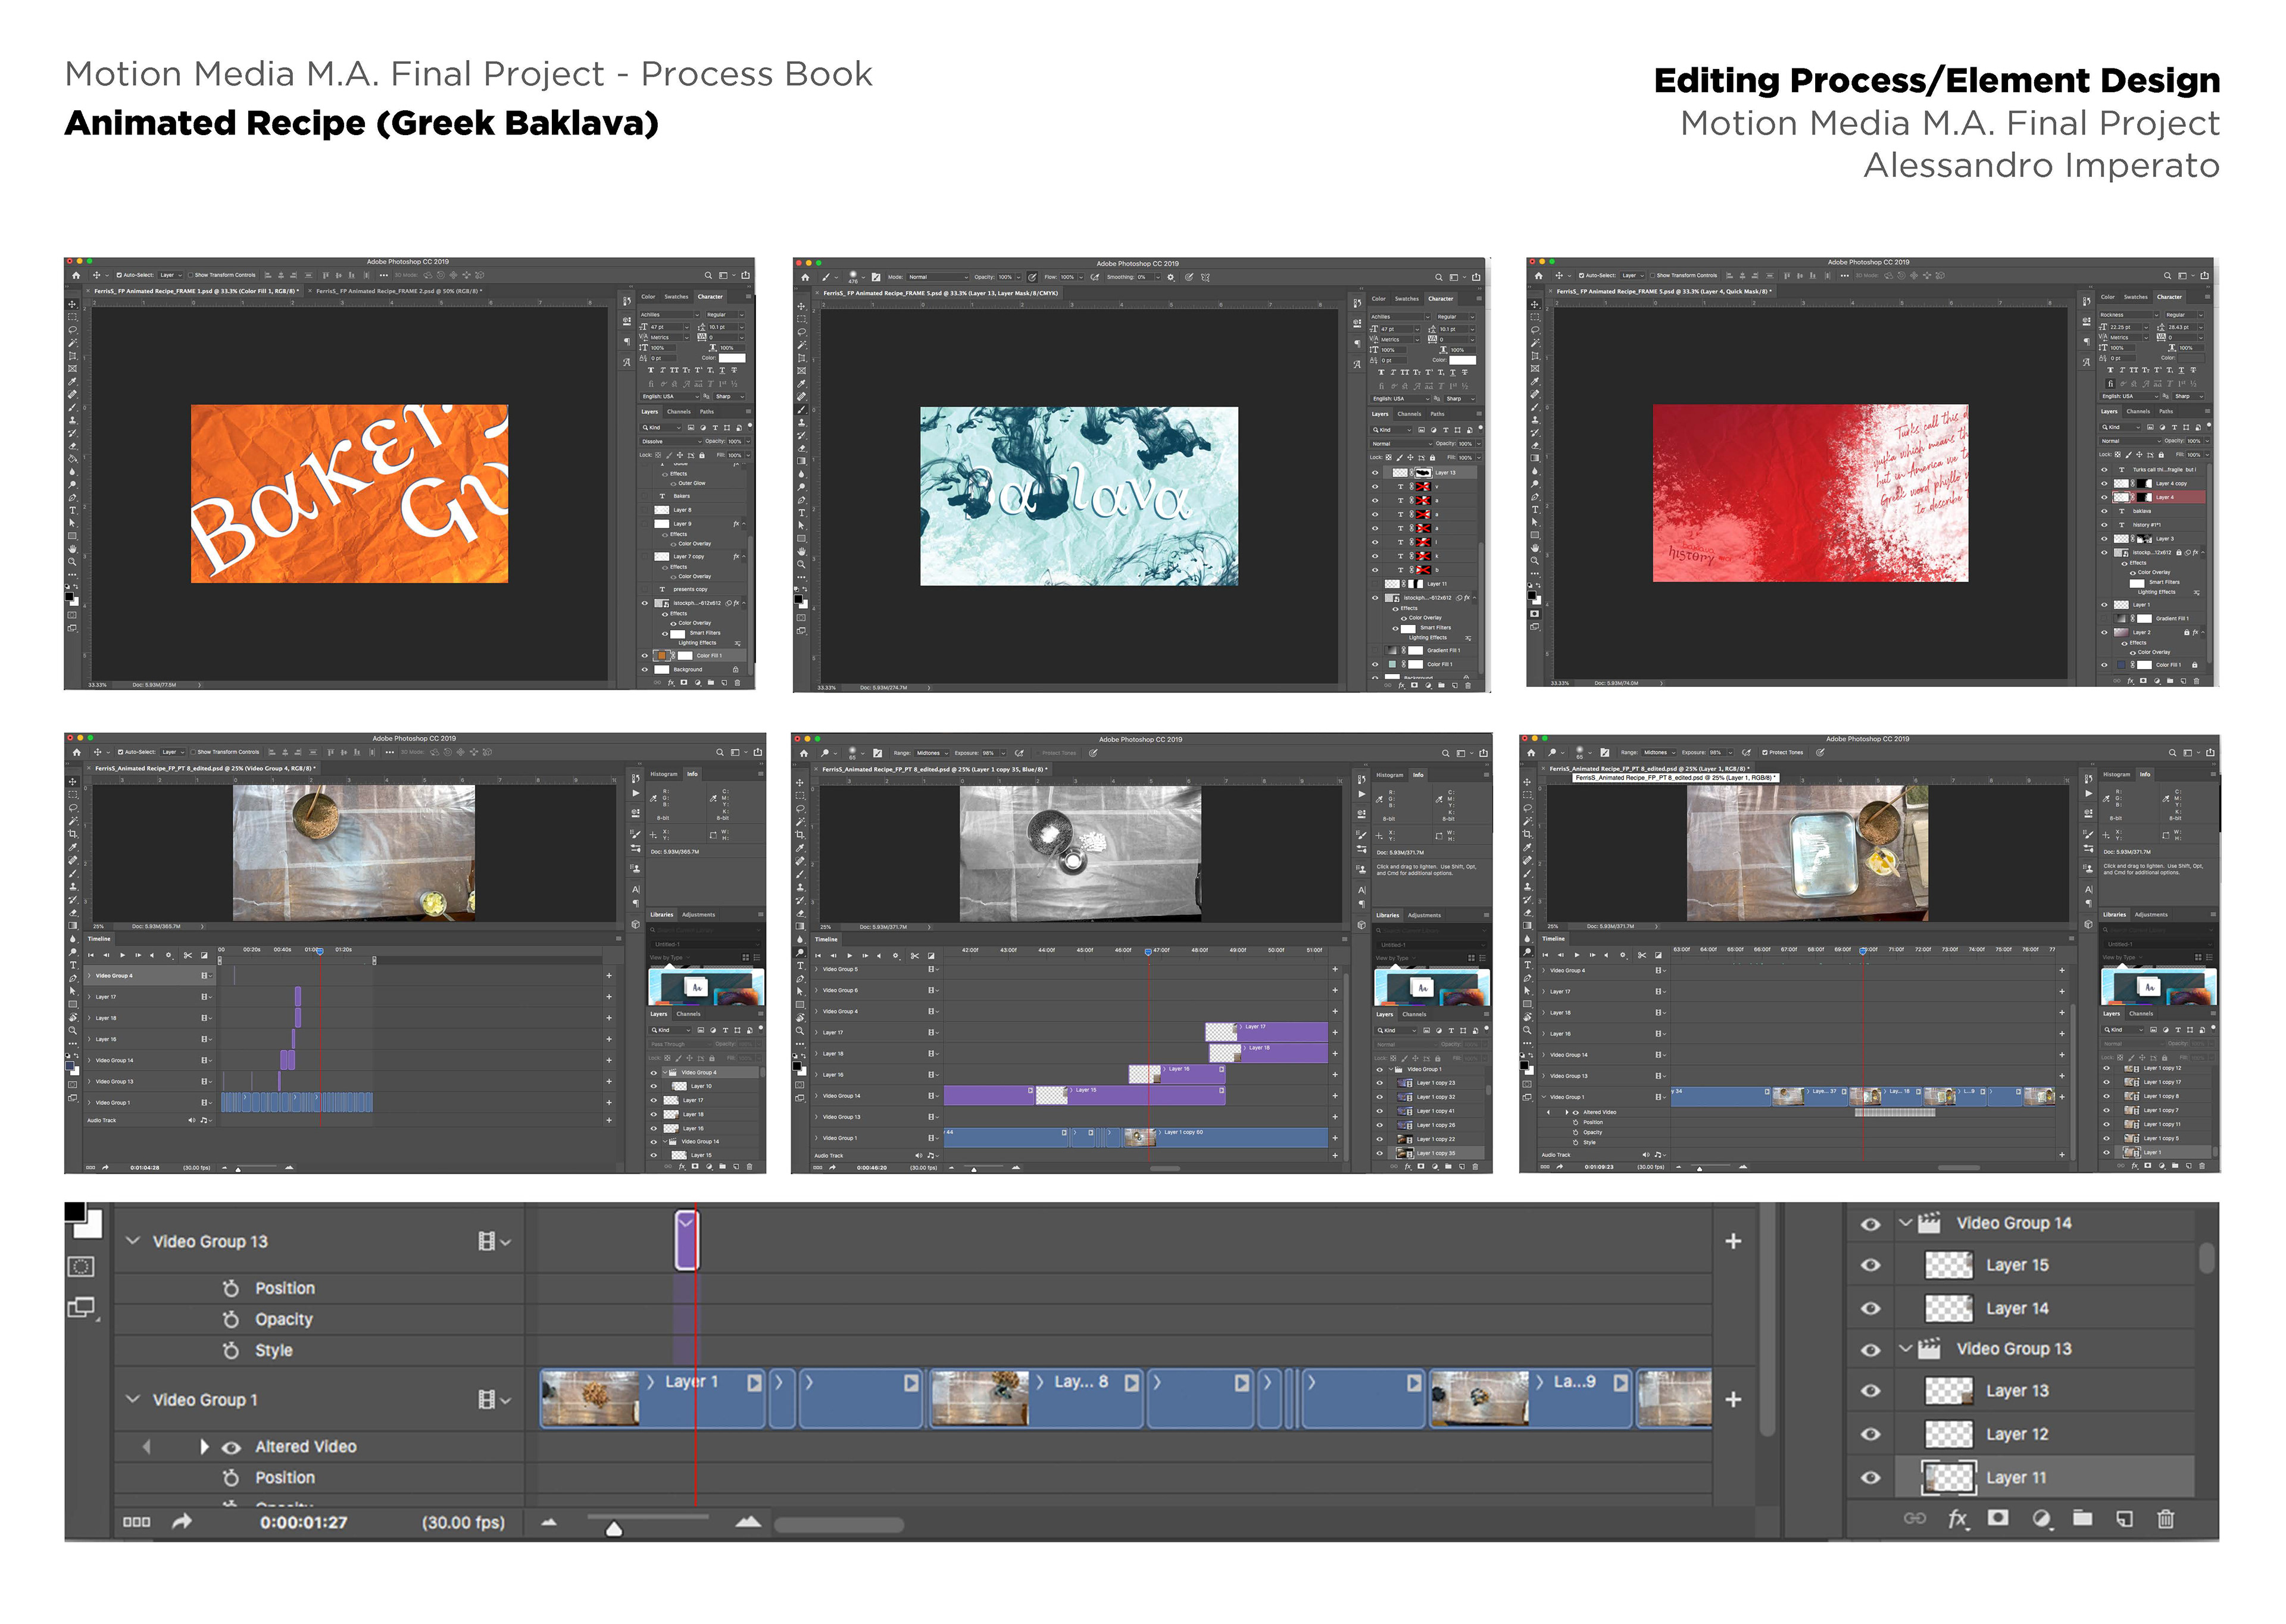This screenshot has width=2286, height=1624.
Task: Click the Render Video arrow icon
Action: [x=181, y=1522]
